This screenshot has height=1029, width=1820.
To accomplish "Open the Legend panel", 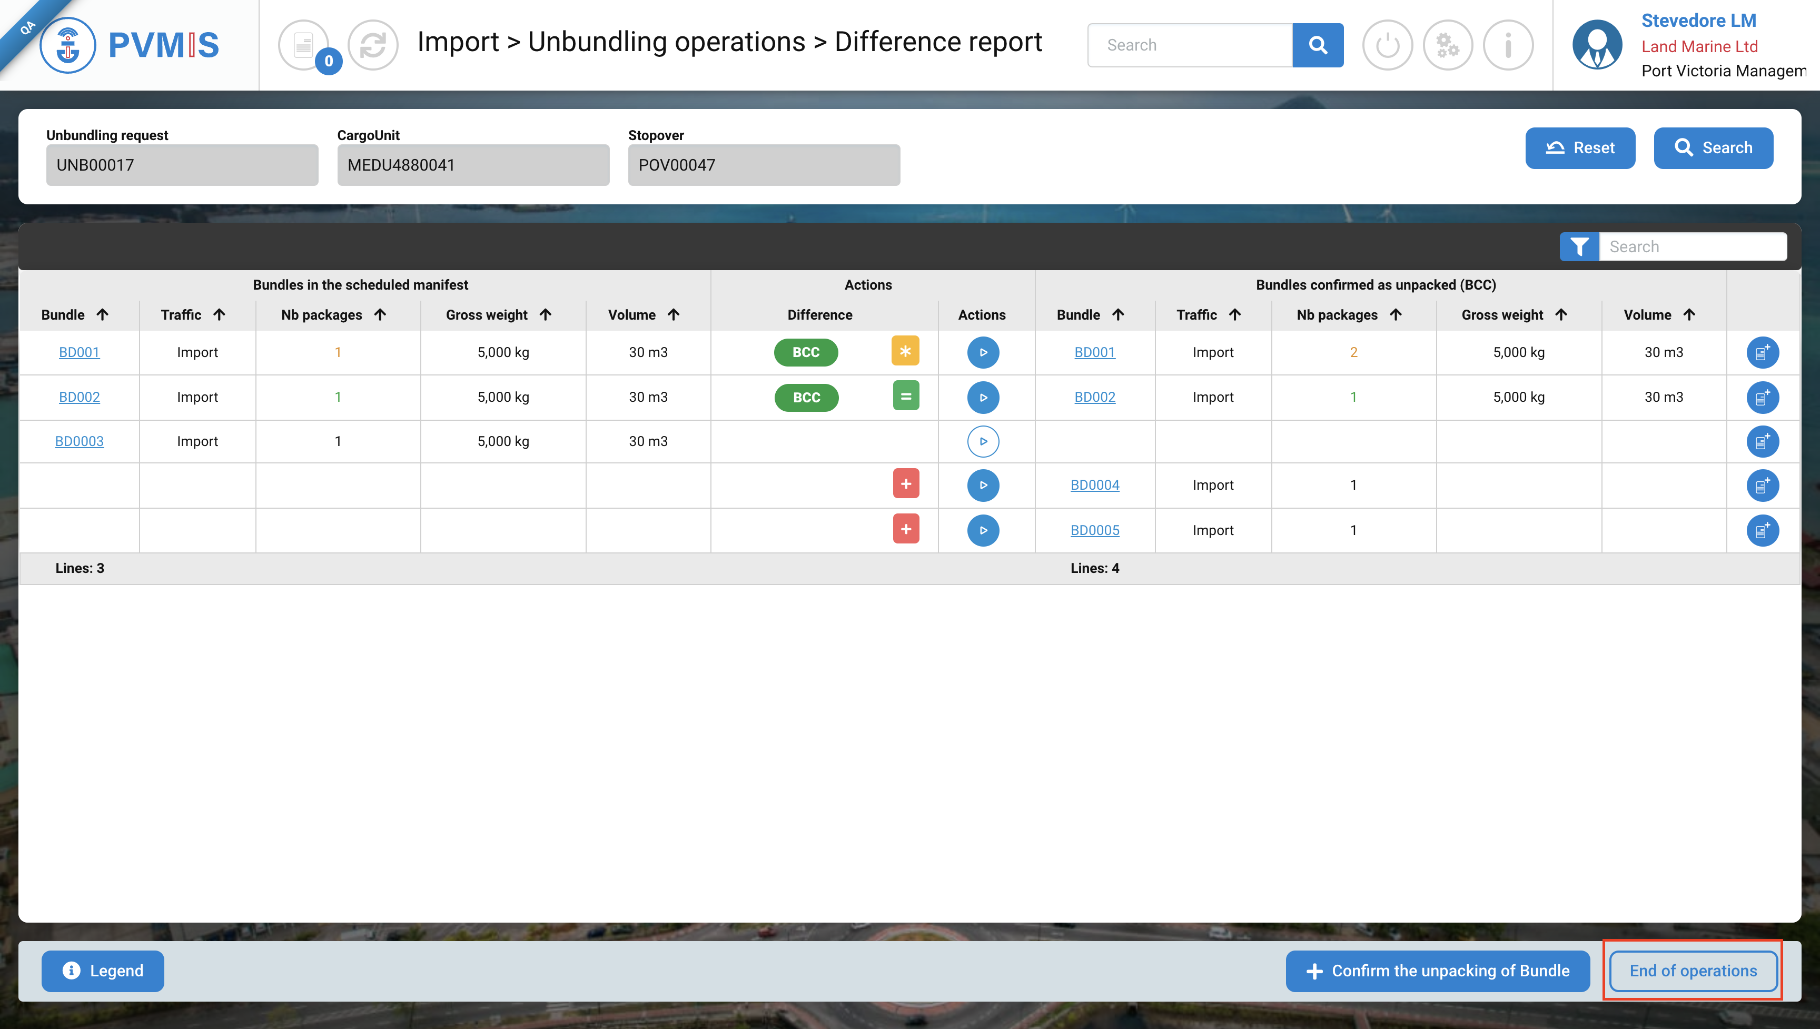I will pos(103,971).
